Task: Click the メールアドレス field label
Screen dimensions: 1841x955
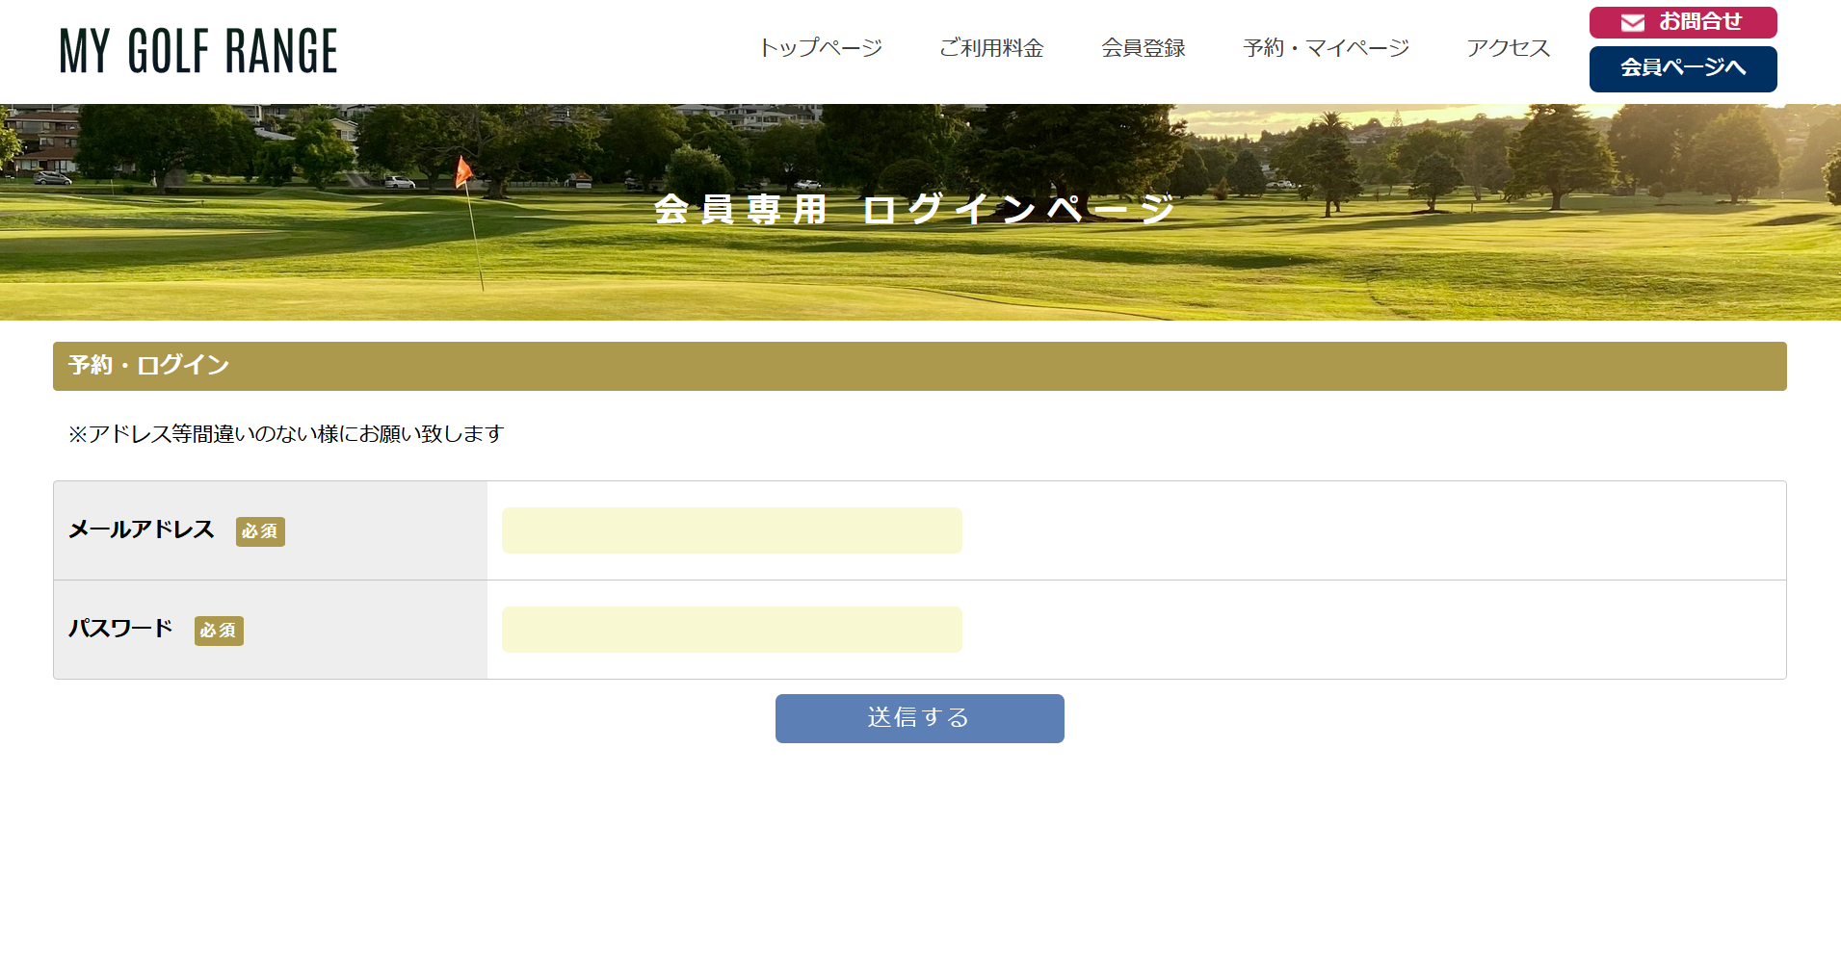Action: [x=142, y=529]
